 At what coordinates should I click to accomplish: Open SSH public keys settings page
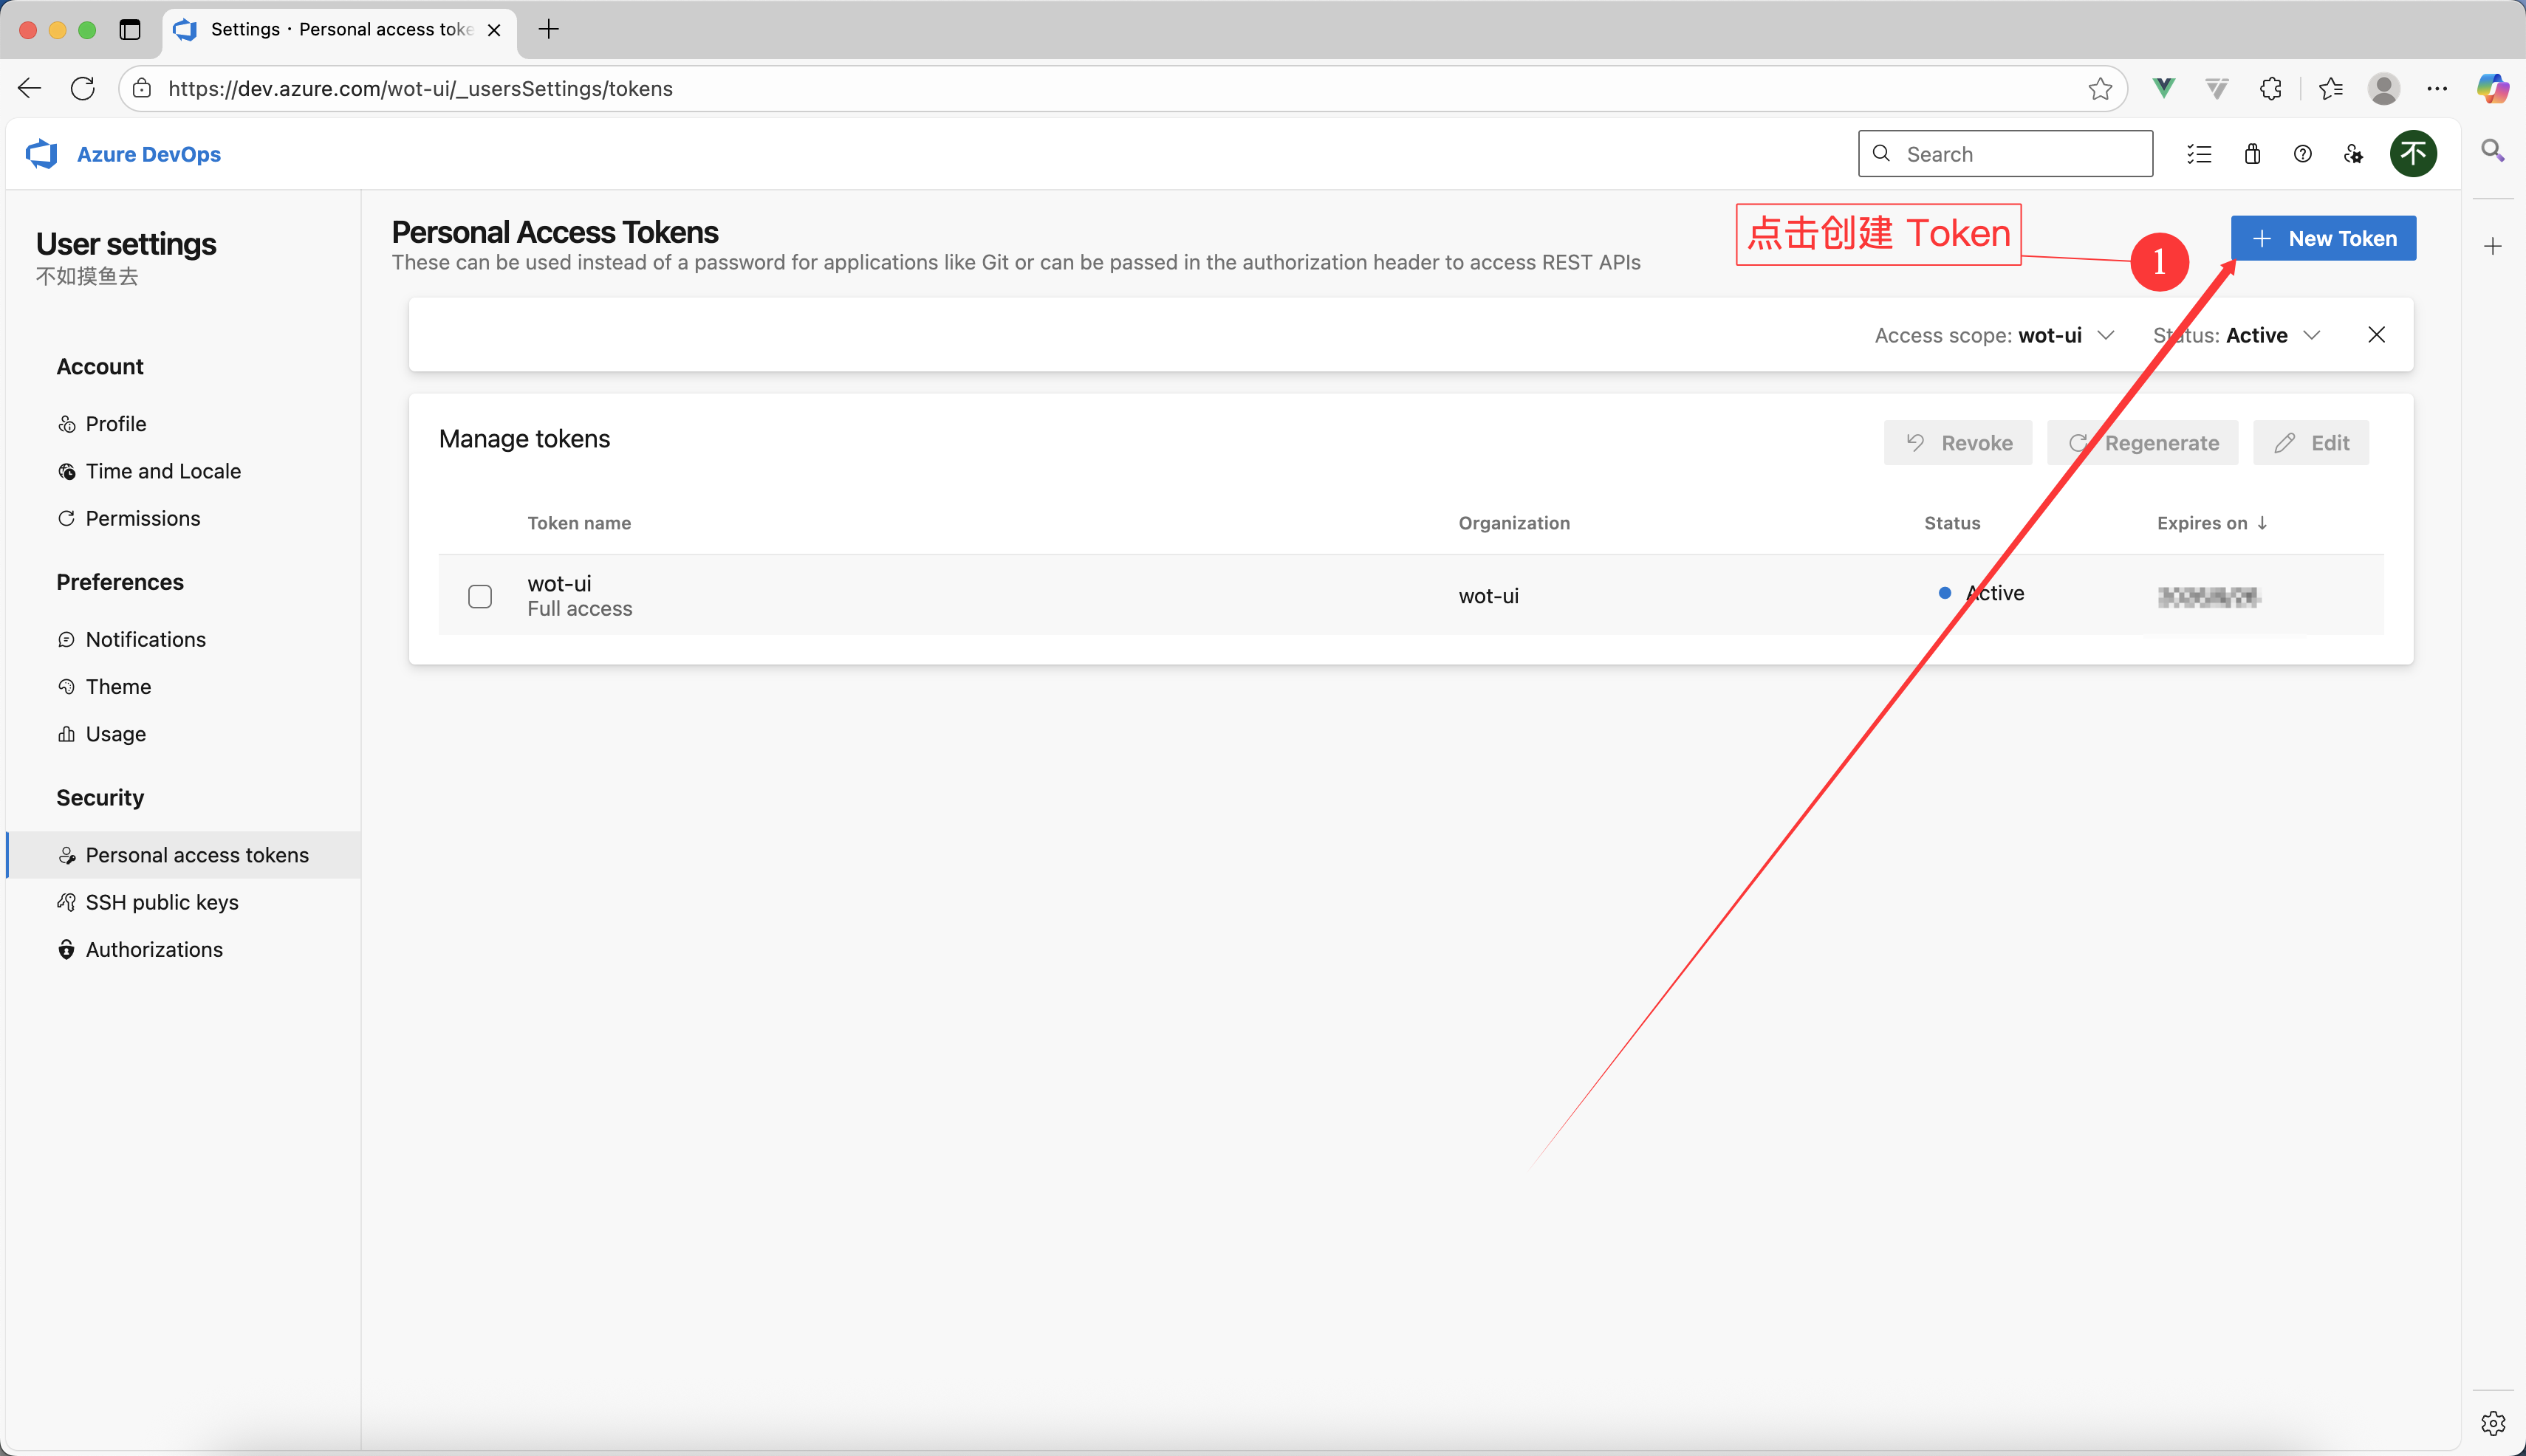point(162,902)
